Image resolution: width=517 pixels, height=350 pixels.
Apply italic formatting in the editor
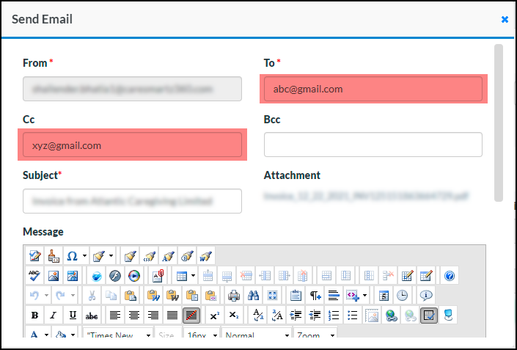53,316
